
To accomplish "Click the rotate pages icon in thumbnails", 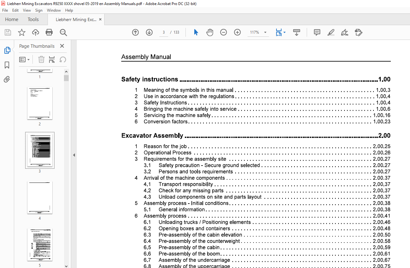I will 63,59.
